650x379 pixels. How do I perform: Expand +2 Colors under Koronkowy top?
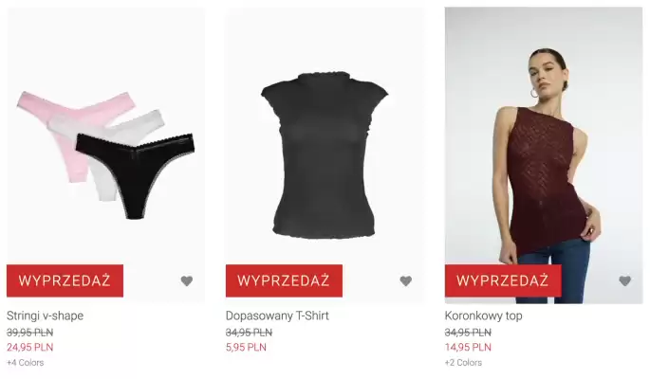coord(463,363)
